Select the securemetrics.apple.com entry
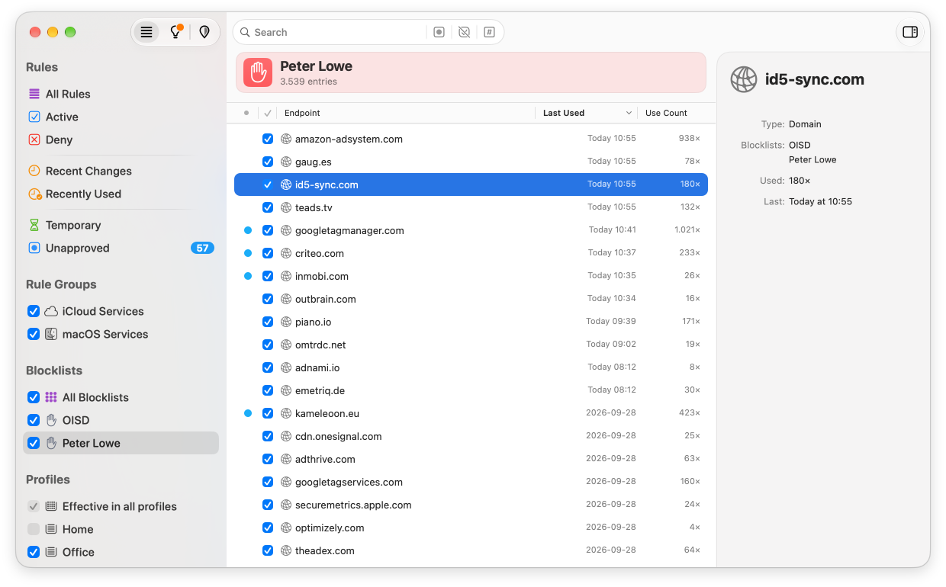The width and height of the screenshot is (946, 587). pos(471,505)
